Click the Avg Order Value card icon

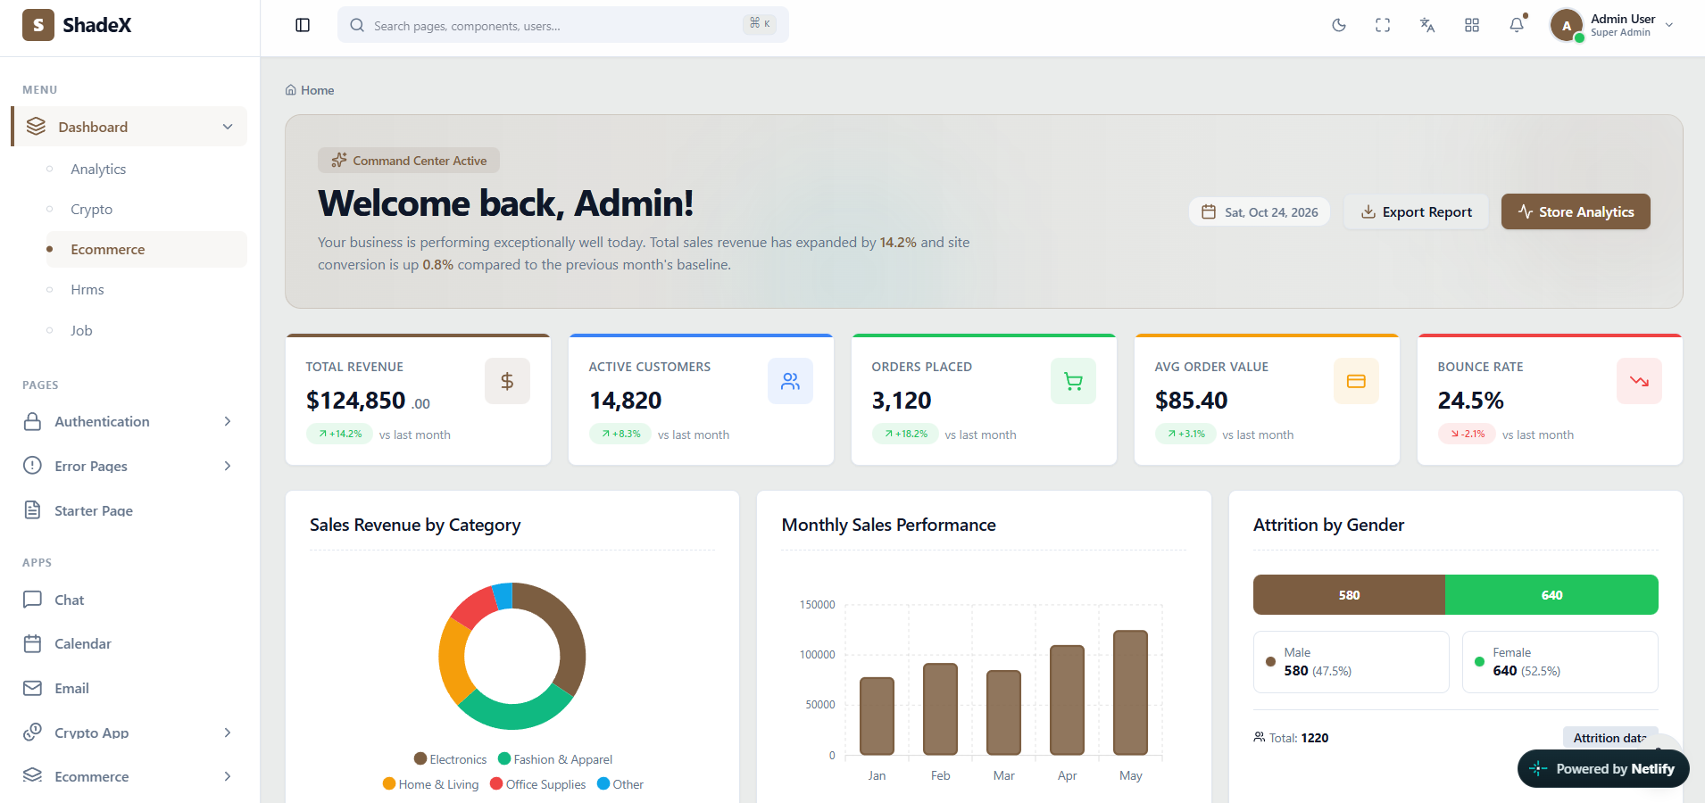tap(1356, 381)
